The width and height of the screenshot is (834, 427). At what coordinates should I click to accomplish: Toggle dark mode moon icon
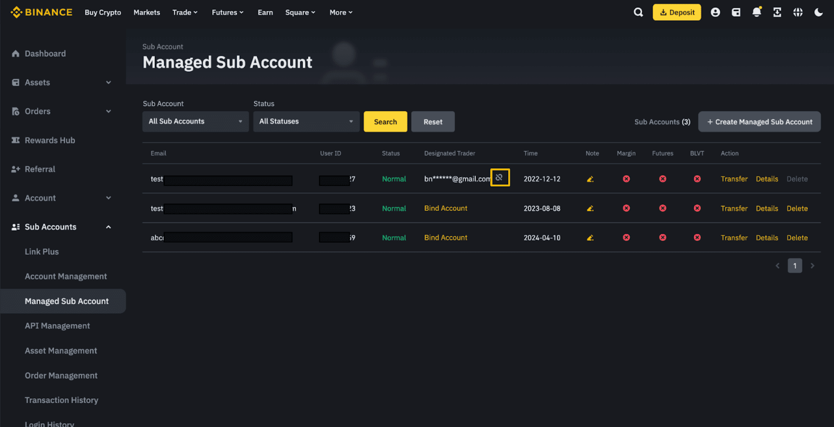(x=818, y=12)
